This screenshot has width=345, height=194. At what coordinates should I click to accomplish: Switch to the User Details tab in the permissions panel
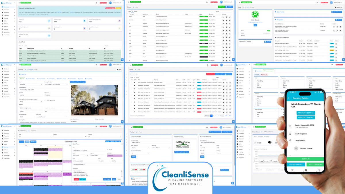[x=258, y=71]
